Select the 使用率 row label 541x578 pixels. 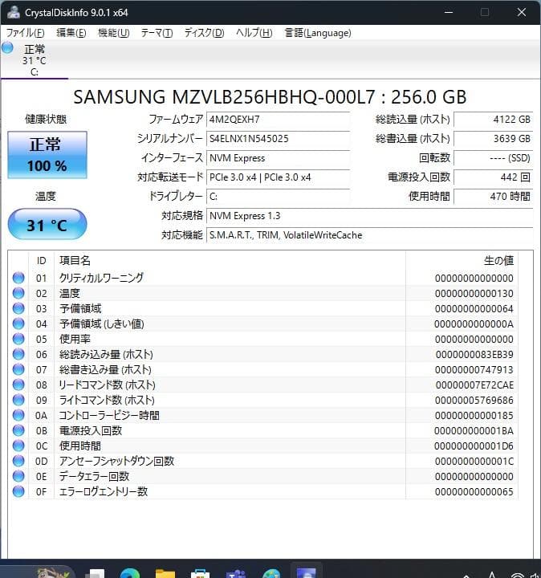coord(75,339)
